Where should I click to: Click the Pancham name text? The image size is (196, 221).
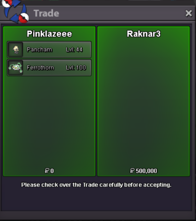(40, 50)
